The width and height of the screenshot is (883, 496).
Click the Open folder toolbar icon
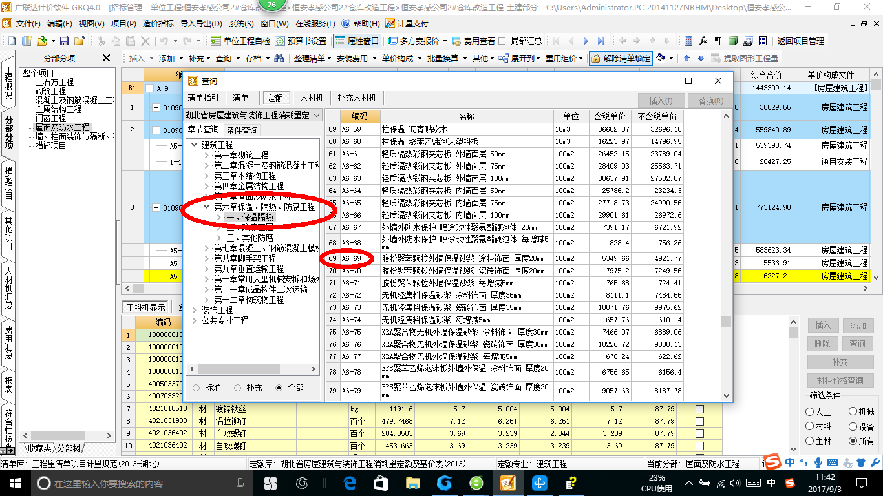click(42, 41)
